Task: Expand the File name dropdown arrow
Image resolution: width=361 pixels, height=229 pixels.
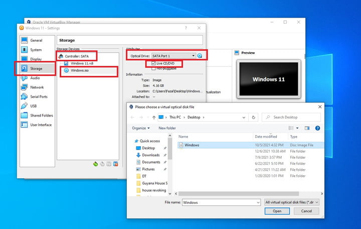Action: (x=258, y=202)
